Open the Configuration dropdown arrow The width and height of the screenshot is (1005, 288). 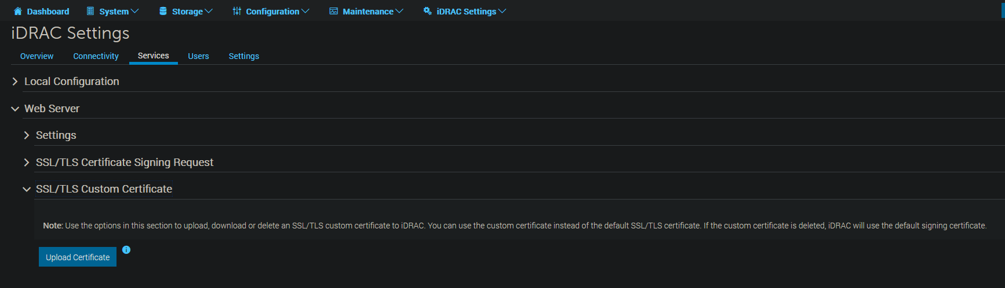click(305, 12)
